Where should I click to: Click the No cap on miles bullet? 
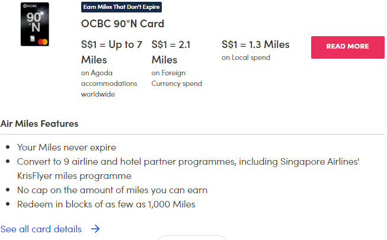112,190
